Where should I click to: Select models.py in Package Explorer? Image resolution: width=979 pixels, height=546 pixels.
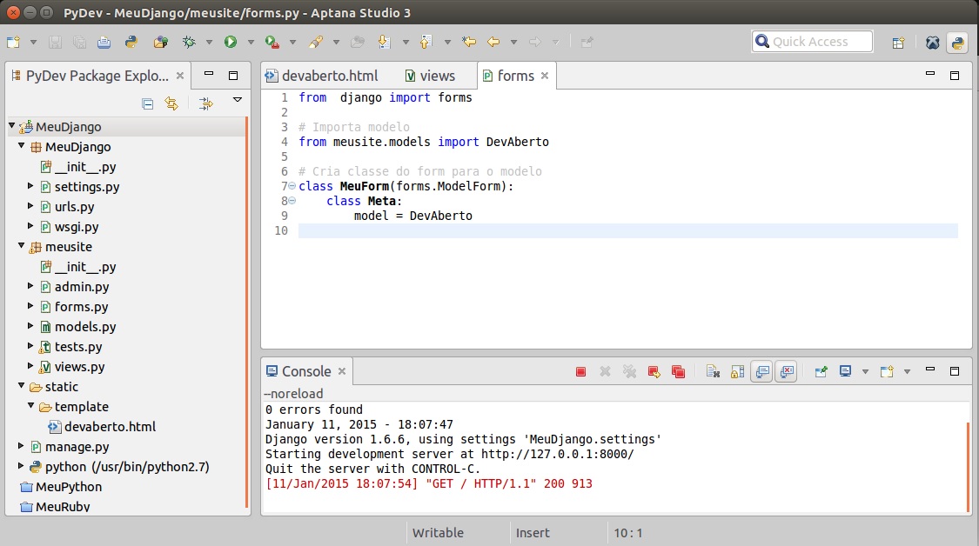pos(84,327)
